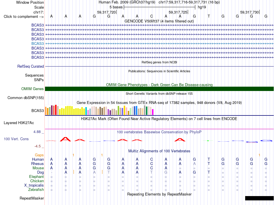Click the 4.88 PhyloP upper scale value

[37, 132]
